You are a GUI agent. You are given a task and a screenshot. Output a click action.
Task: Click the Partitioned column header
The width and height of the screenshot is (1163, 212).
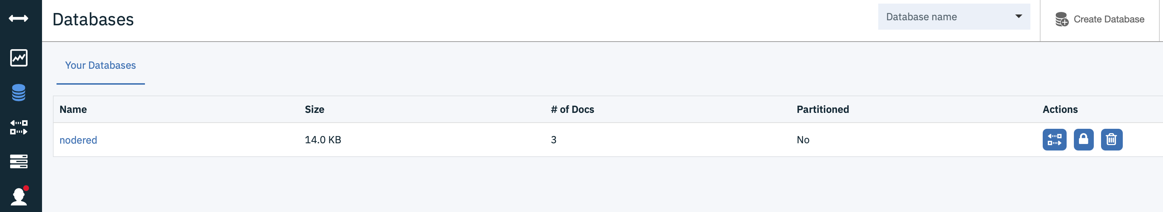click(822, 110)
